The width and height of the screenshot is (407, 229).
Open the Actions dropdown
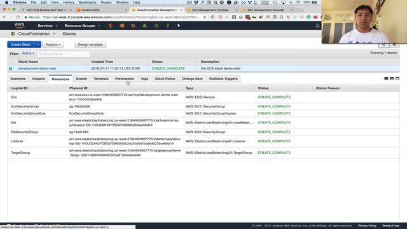[53, 45]
